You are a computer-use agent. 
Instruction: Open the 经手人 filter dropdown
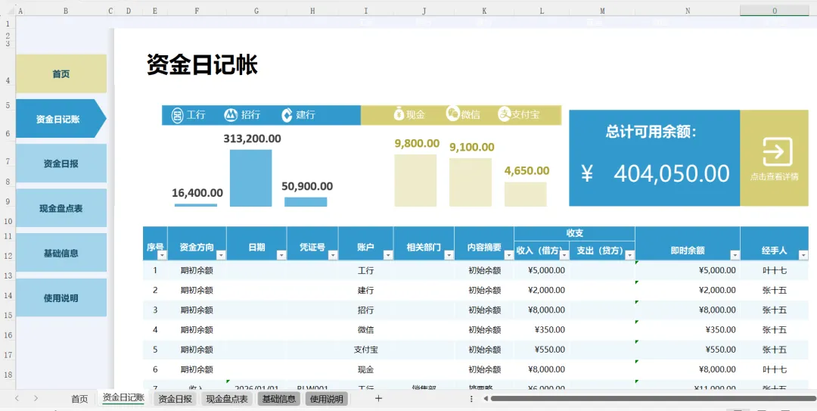tap(803, 255)
